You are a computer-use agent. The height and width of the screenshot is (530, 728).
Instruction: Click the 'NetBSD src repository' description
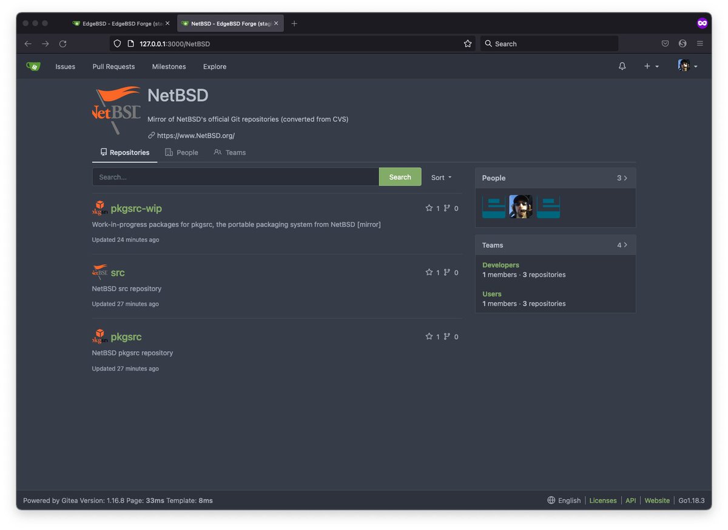point(127,289)
